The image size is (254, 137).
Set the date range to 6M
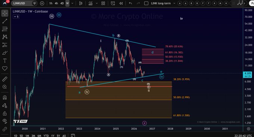coord(39,136)
